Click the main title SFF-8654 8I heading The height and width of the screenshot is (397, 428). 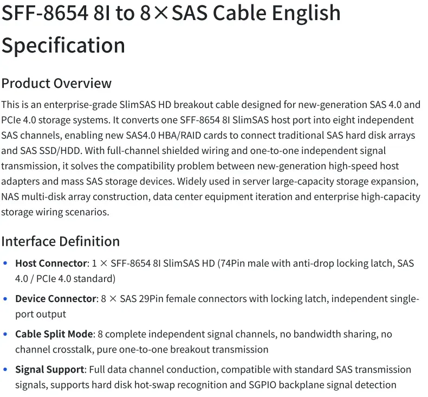pos(171,29)
